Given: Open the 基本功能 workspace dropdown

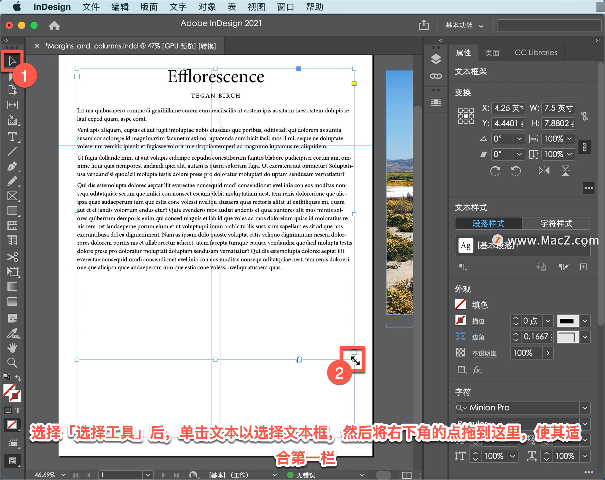Looking at the screenshot, I should [464, 26].
